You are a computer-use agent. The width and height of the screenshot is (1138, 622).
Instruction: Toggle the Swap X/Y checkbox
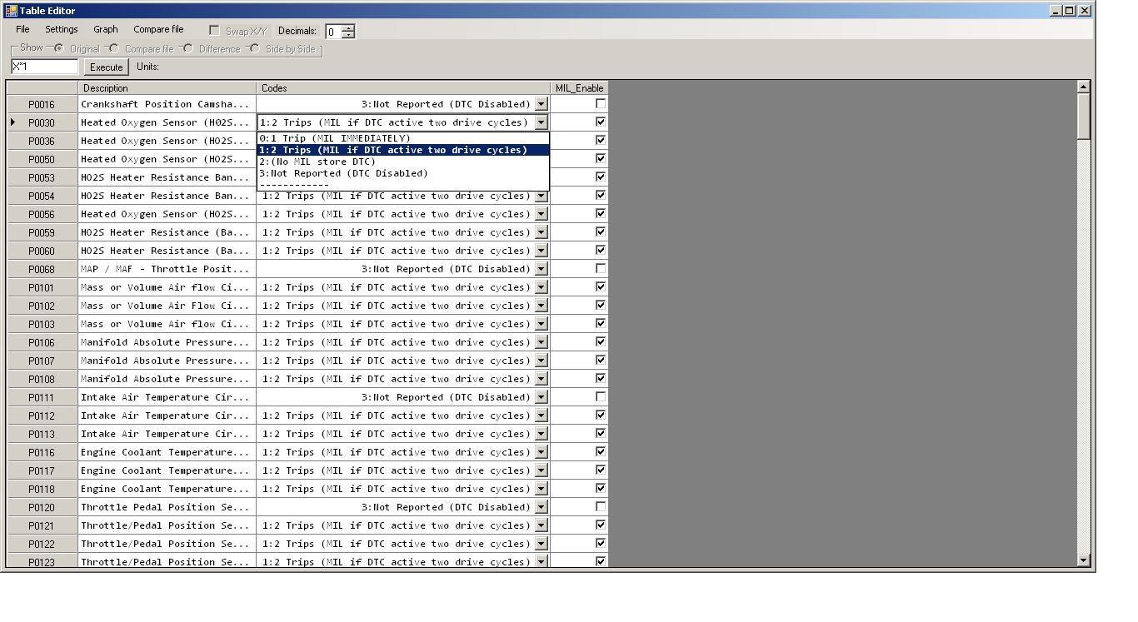click(215, 31)
